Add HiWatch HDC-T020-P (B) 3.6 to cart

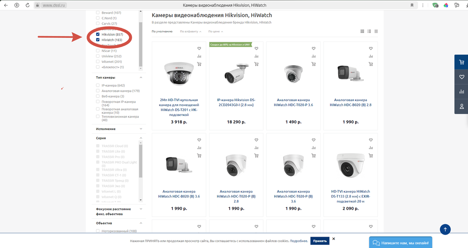click(314, 155)
